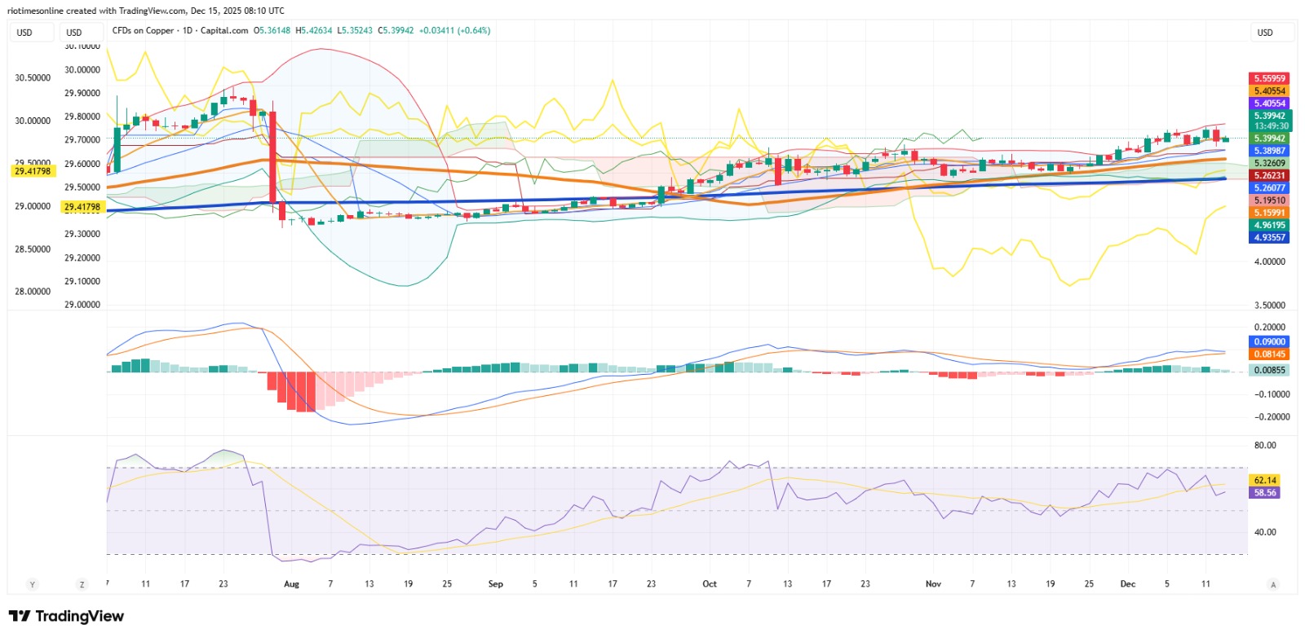Click the RSI average label 62.14

(1265, 481)
